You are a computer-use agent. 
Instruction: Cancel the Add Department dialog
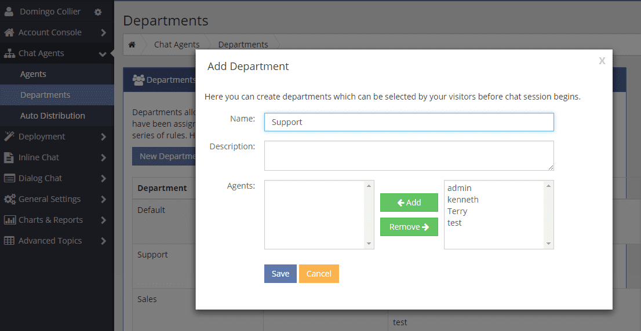[319, 274]
